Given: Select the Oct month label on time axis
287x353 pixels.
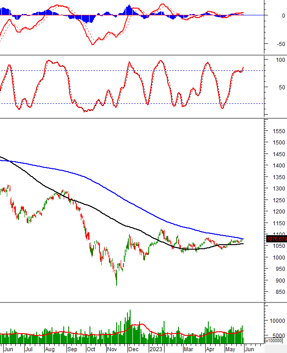Looking at the screenshot, I should [x=91, y=349].
